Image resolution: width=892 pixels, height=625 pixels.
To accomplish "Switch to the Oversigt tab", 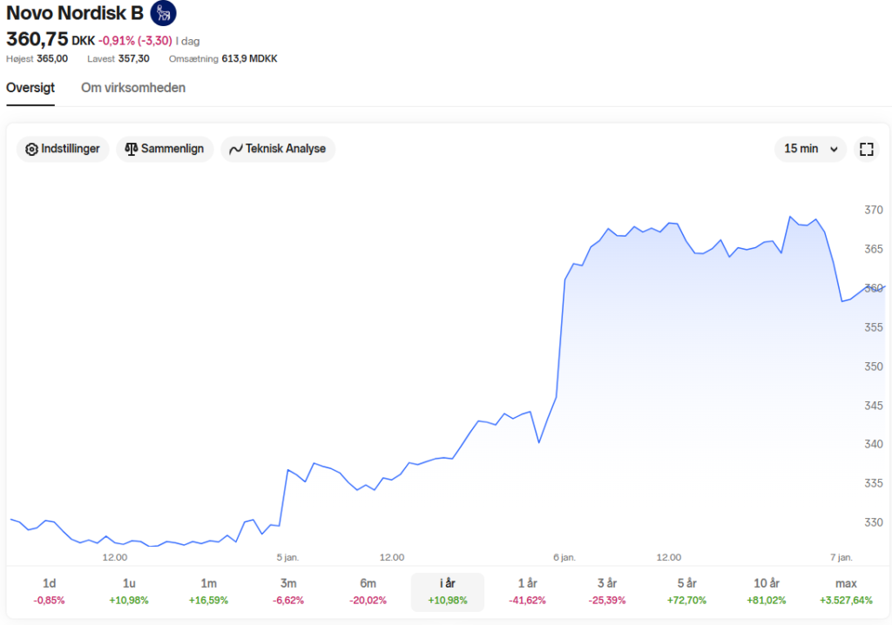I will click(x=30, y=88).
